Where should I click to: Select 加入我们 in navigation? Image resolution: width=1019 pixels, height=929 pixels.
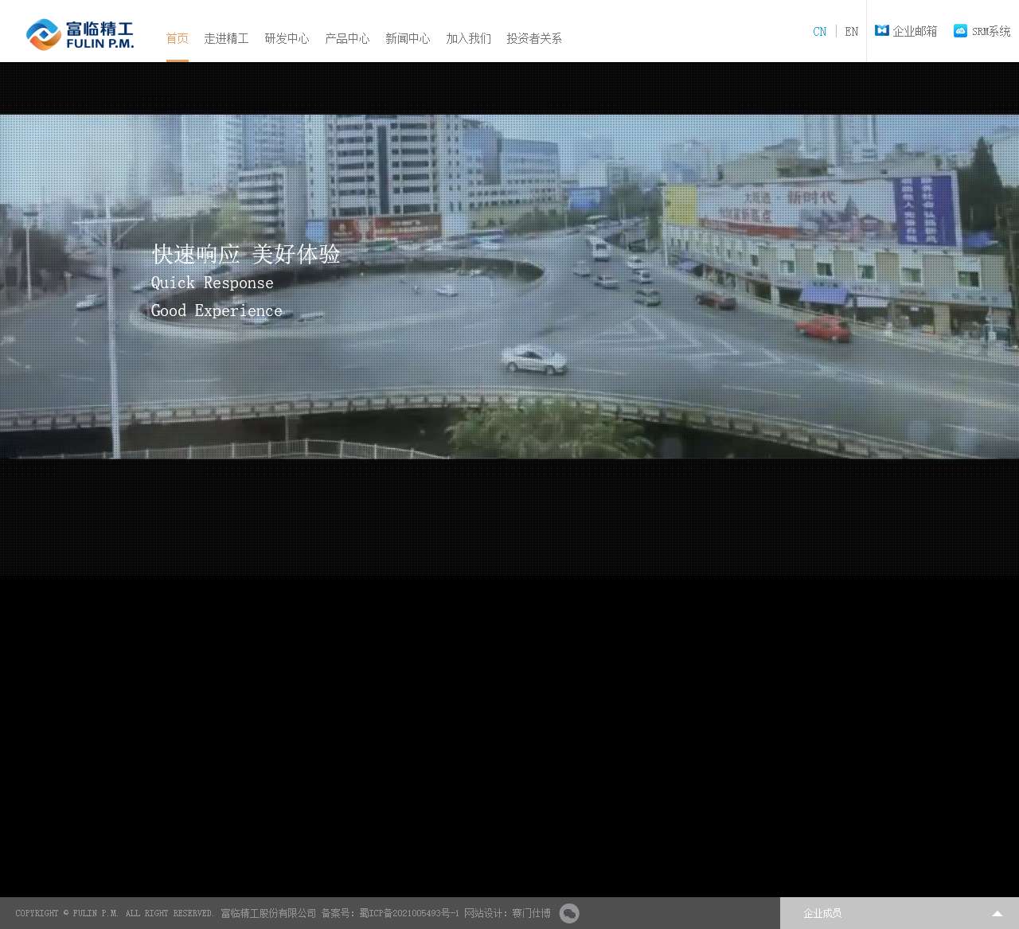click(x=468, y=38)
